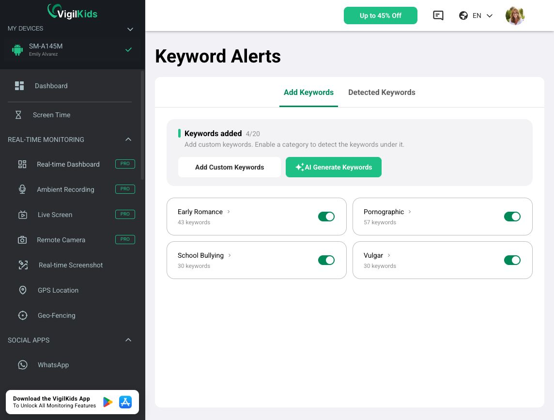
Task: Expand Vulgar keywords arrow
Action: tap(389, 255)
